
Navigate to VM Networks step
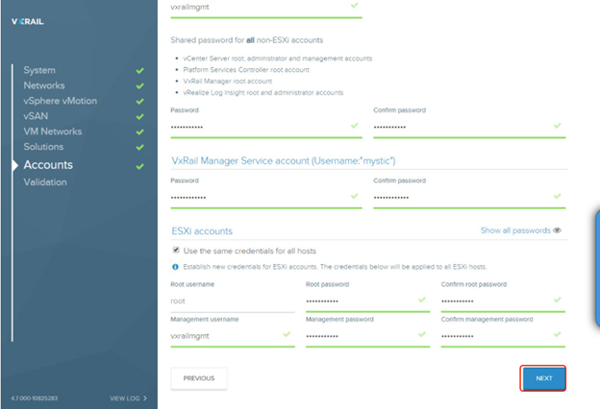point(53,132)
